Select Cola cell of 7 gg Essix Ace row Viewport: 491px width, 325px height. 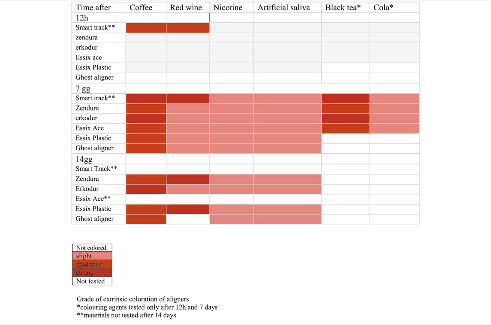point(395,128)
